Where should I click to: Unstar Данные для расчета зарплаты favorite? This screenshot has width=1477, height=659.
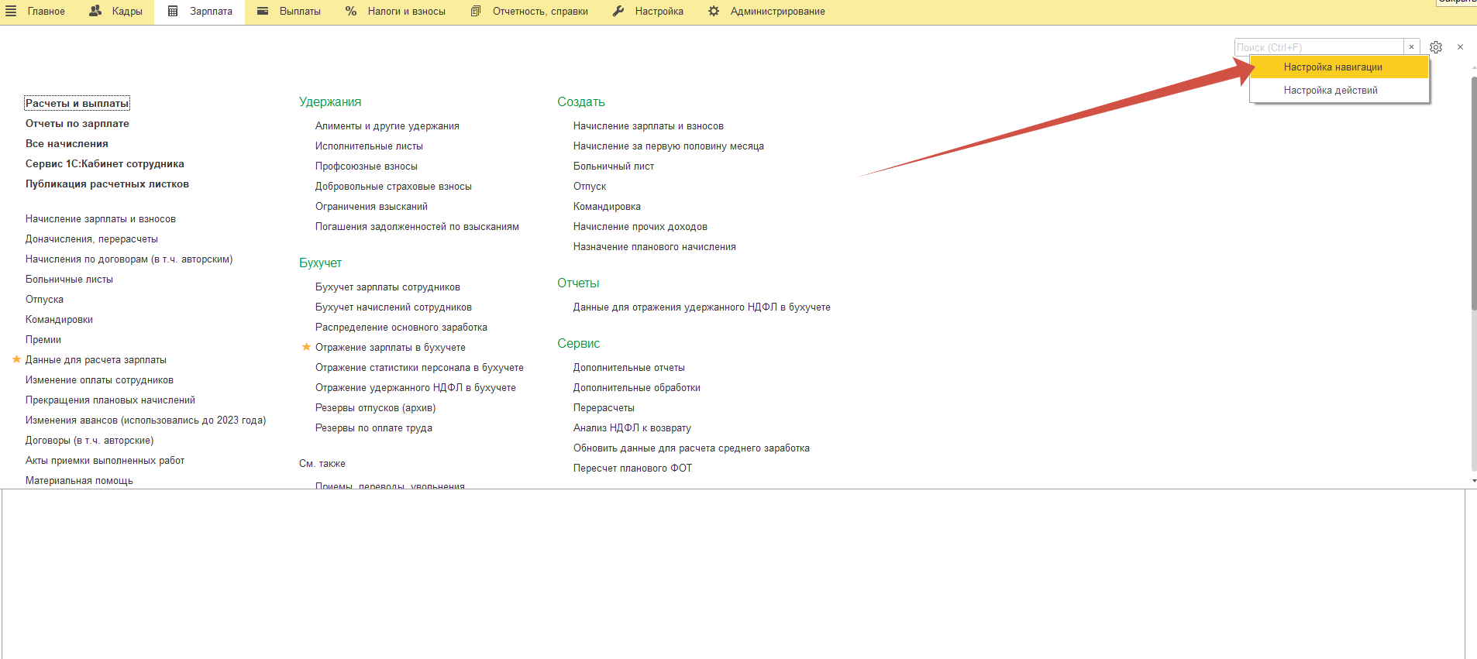click(16, 359)
